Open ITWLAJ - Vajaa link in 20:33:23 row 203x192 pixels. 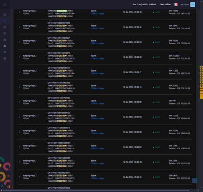pyautogui.click(x=97, y=44)
